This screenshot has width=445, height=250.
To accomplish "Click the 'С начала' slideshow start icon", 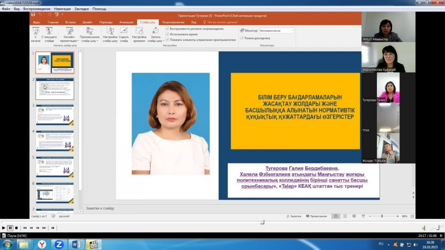I will [36, 31].
